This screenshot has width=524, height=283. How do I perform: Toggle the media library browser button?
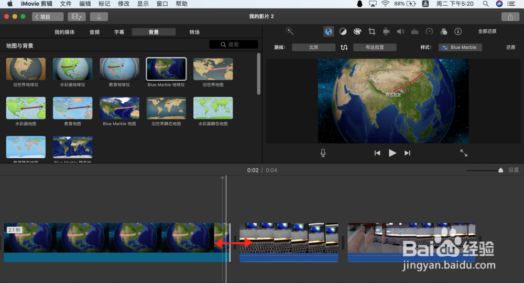click(77, 17)
